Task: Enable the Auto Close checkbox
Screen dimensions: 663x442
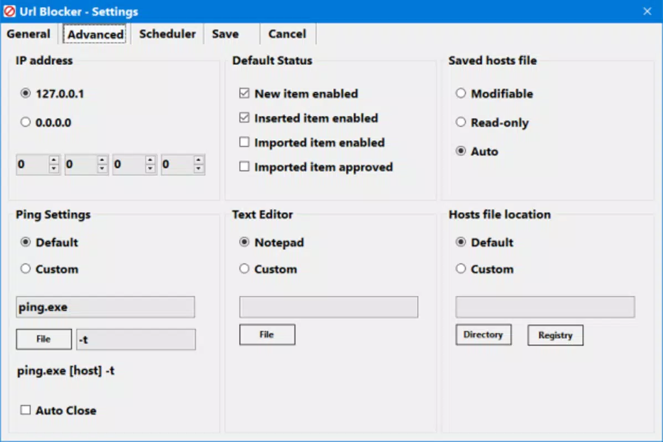Action: [25, 410]
